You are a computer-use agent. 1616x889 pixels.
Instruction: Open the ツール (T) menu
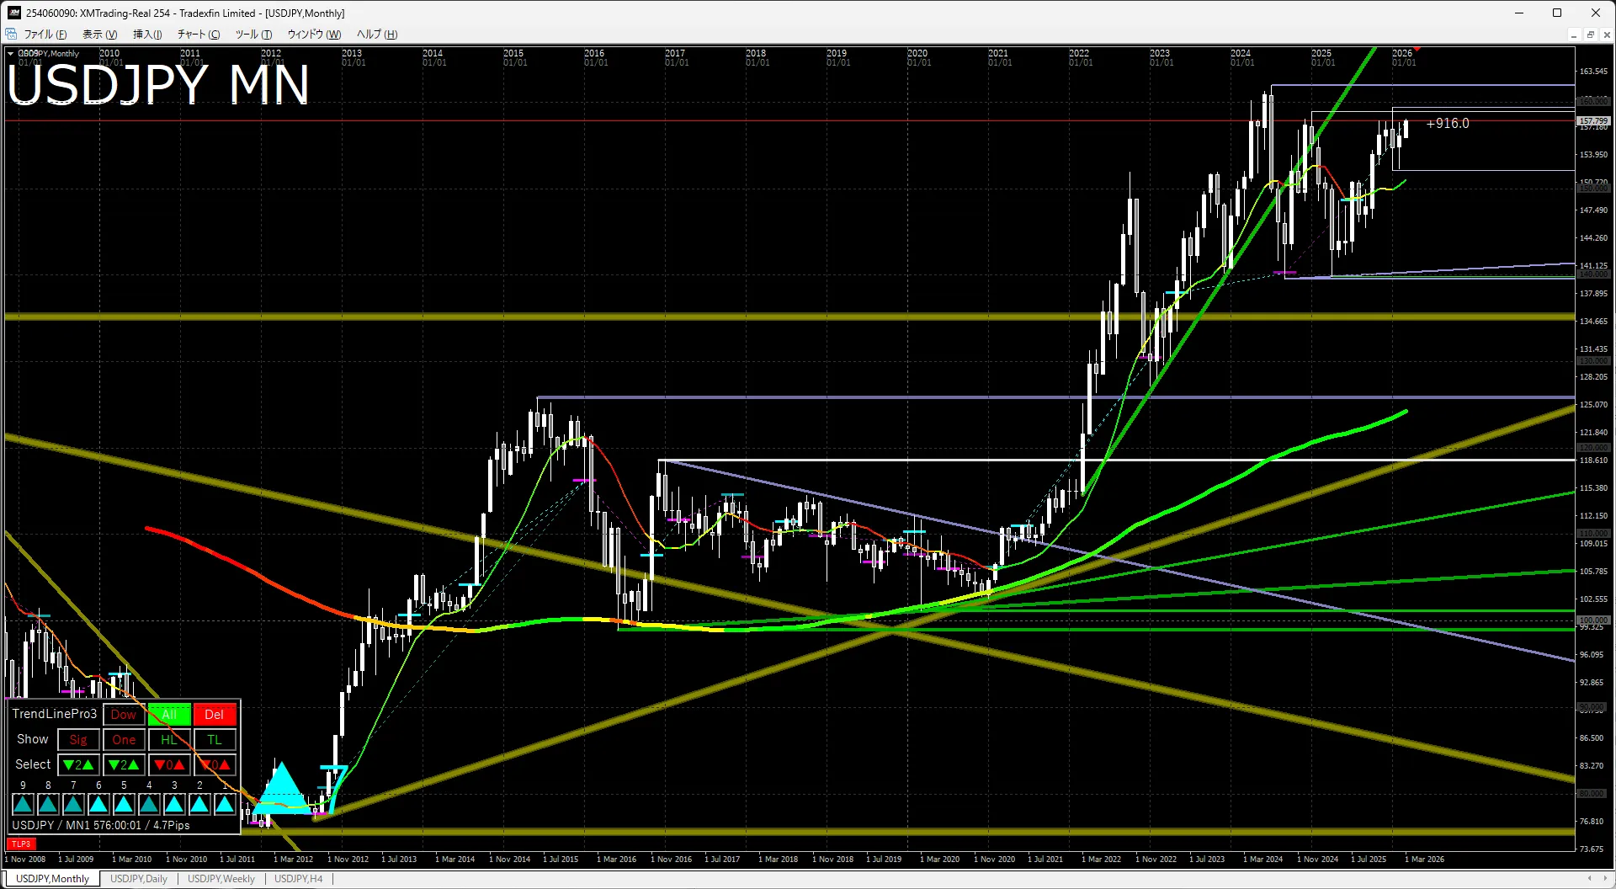(253, 35)
